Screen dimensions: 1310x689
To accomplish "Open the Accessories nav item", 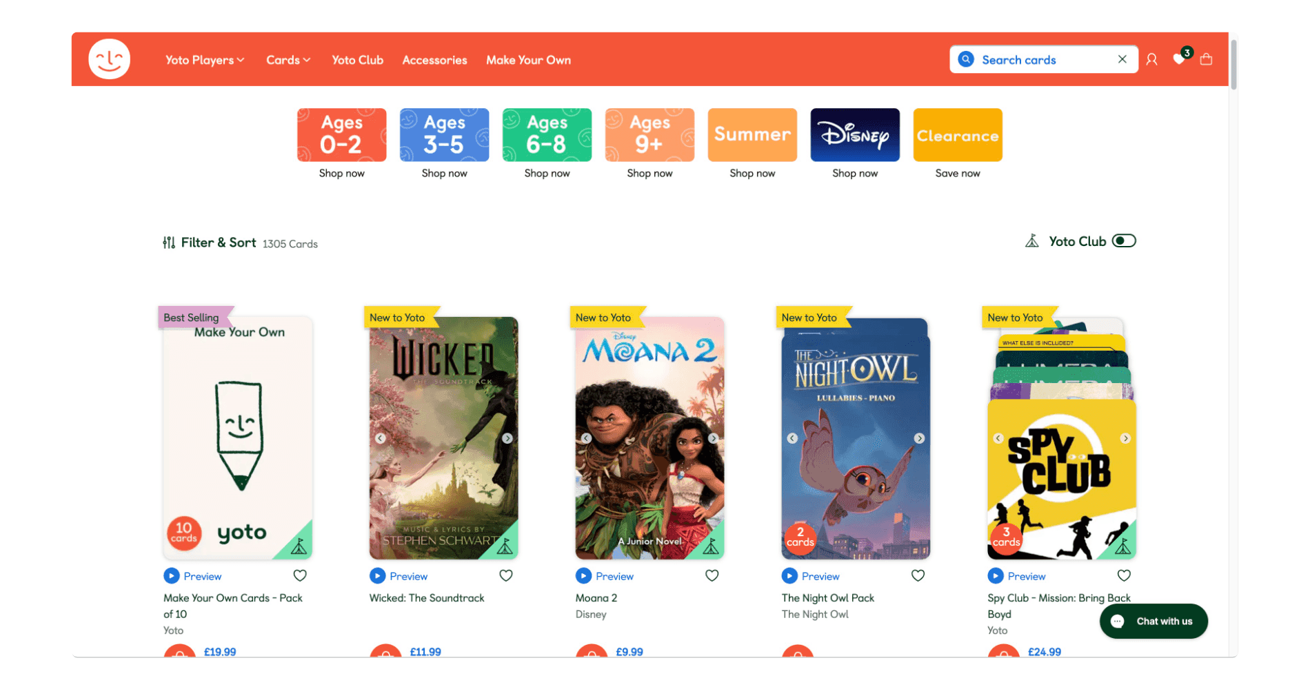I will coord(434,60).
